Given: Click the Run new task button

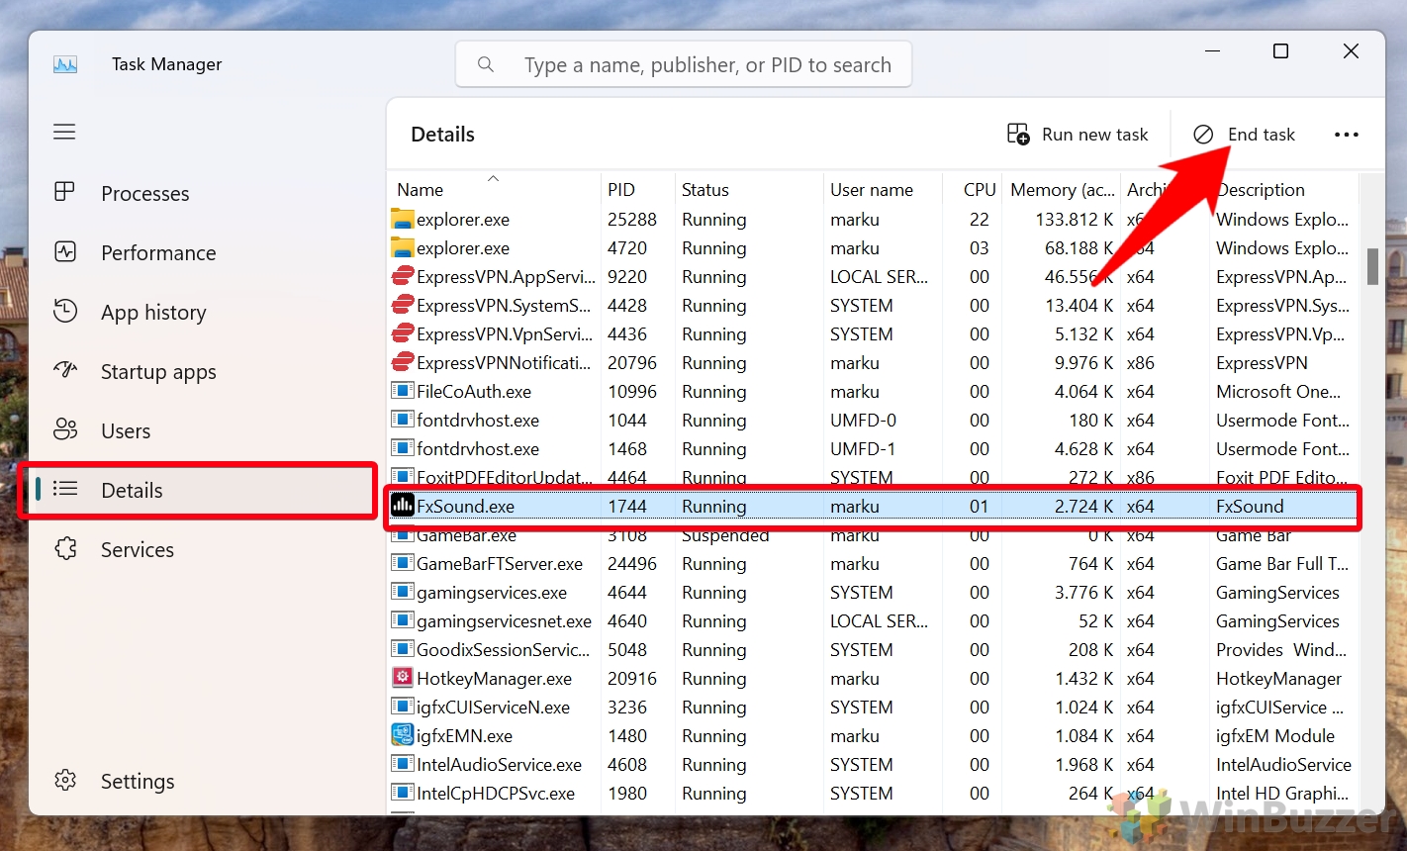Looking at the screenshot, I should click(x=1078, y=134).
